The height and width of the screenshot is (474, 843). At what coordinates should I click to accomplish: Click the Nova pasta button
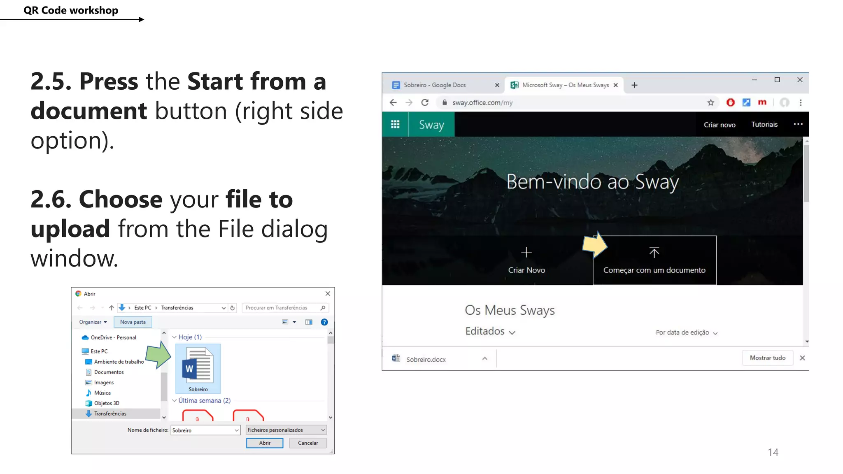pyautogui.click(x=133, y=322)
